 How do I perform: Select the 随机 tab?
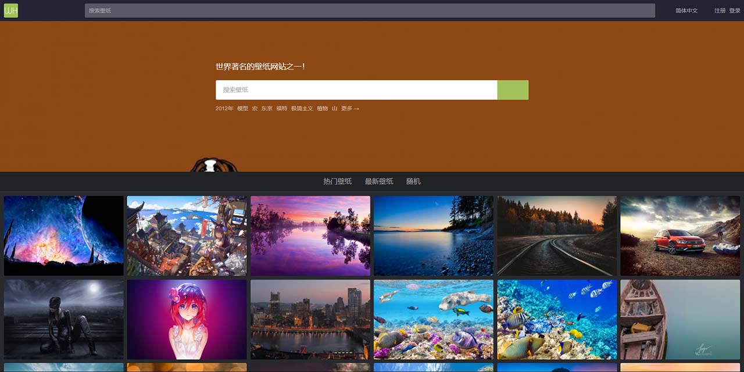[413, 181]
